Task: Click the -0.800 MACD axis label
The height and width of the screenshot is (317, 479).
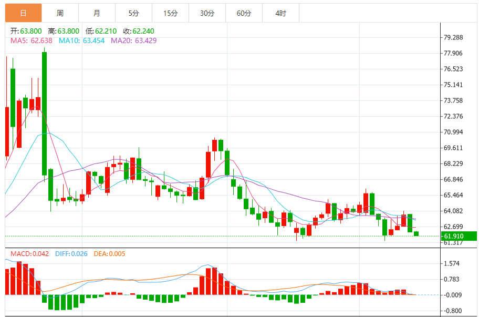Action: pos(452,311)
